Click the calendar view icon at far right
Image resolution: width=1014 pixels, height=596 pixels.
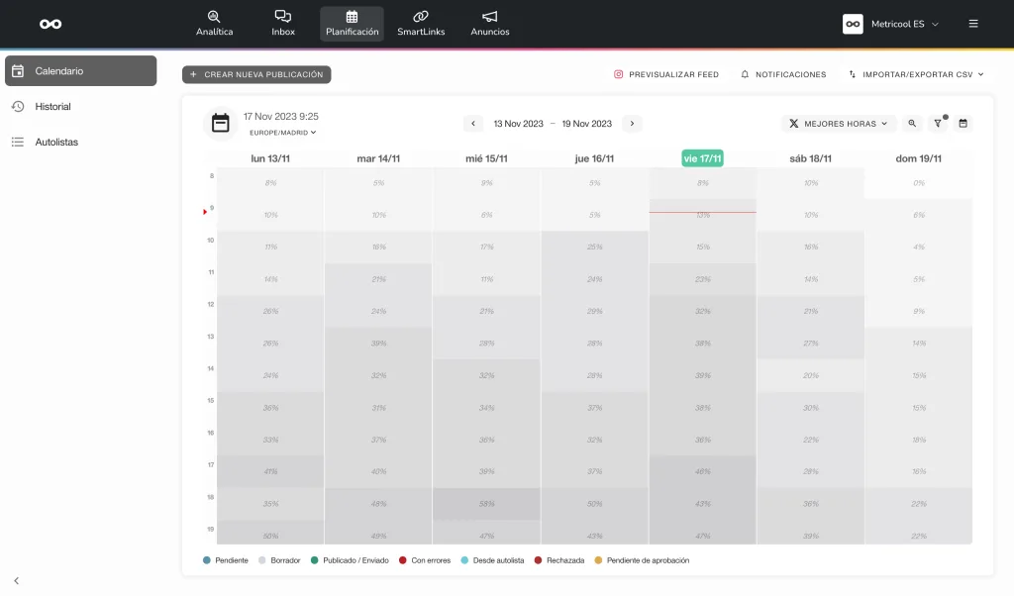[x=963, y=124]
